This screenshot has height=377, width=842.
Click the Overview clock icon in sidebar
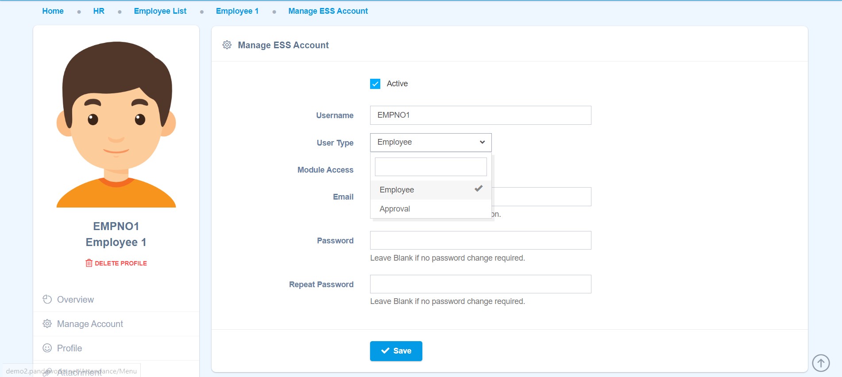[47, 300]
